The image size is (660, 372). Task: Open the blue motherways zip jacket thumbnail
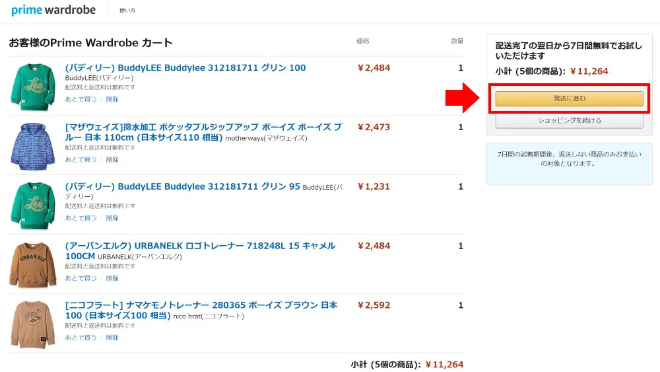32,145
